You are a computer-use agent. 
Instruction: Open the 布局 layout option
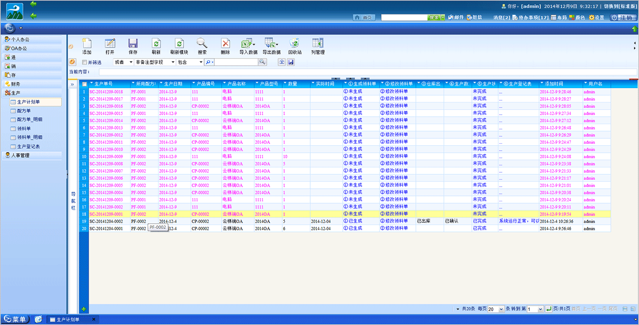click(x=559, y=18)
